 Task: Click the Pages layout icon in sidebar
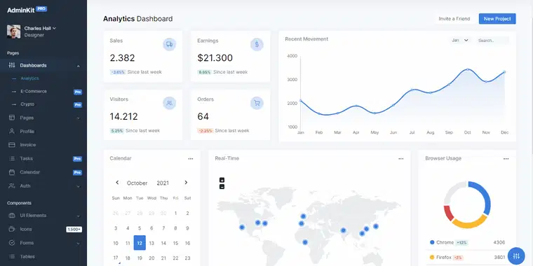11,118
